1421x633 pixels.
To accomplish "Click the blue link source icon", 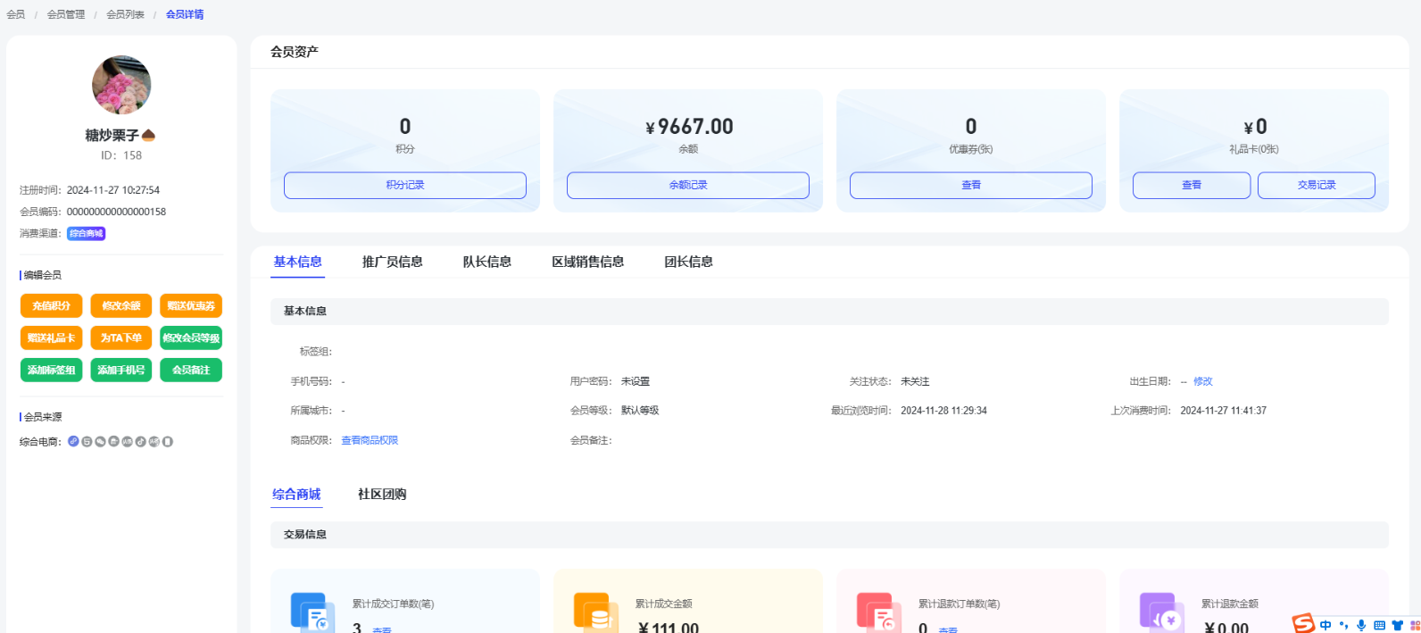I will 73,441.
